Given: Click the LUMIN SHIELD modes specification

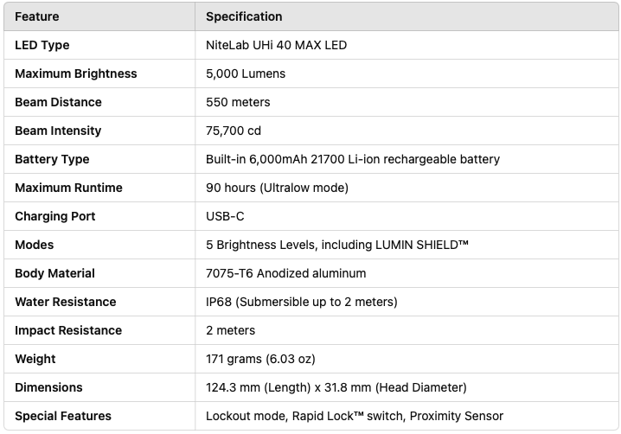Looking at the screenshot, I should [337, 245].
